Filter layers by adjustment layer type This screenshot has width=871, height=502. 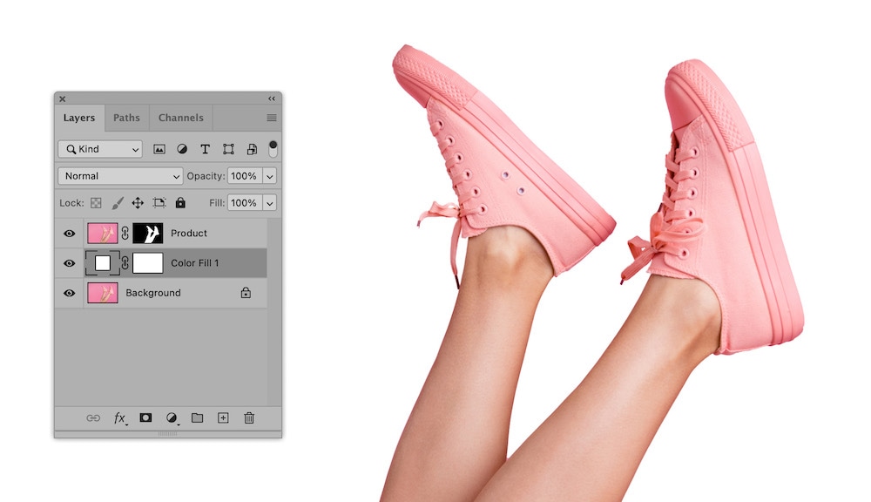point(182,149)
